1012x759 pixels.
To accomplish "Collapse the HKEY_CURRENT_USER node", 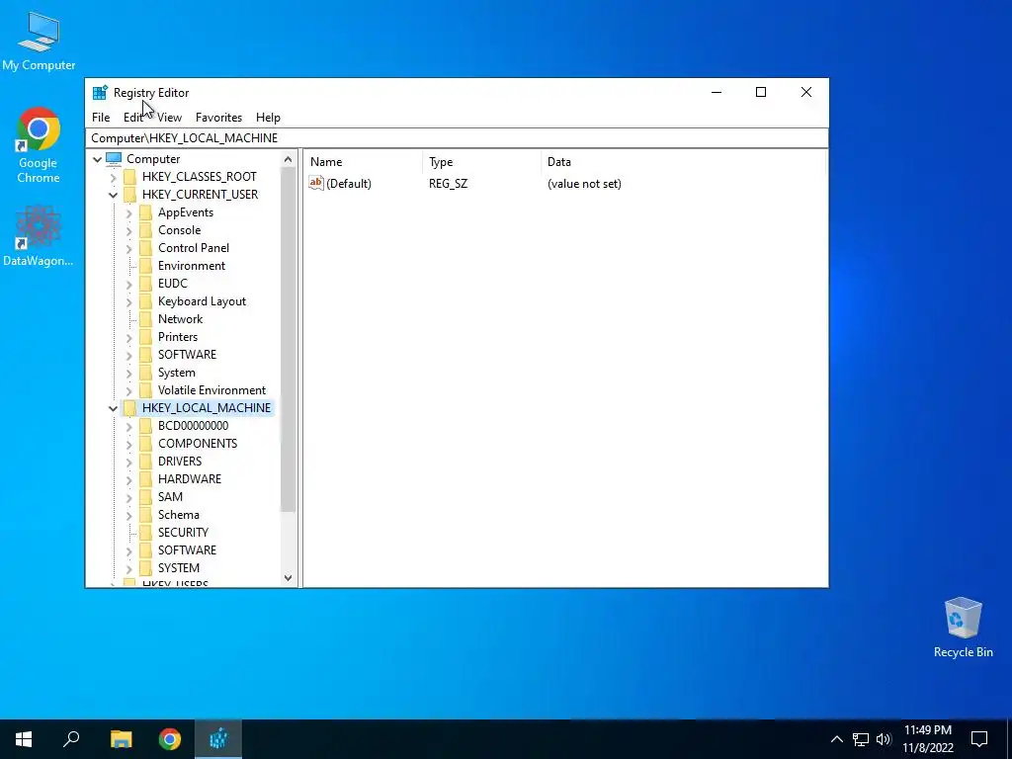I will 113,195.
